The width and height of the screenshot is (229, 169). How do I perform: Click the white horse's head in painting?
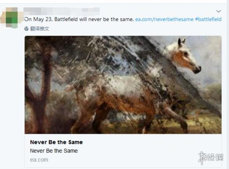point(185,56)
